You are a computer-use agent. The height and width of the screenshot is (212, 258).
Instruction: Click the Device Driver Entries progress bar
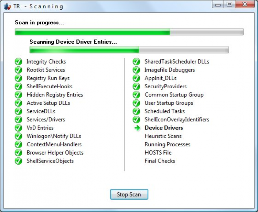tap(129, 49)
